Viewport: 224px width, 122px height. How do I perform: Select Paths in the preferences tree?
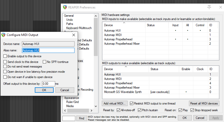[70, 24]
